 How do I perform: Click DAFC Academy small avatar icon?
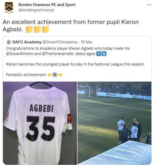8,42
